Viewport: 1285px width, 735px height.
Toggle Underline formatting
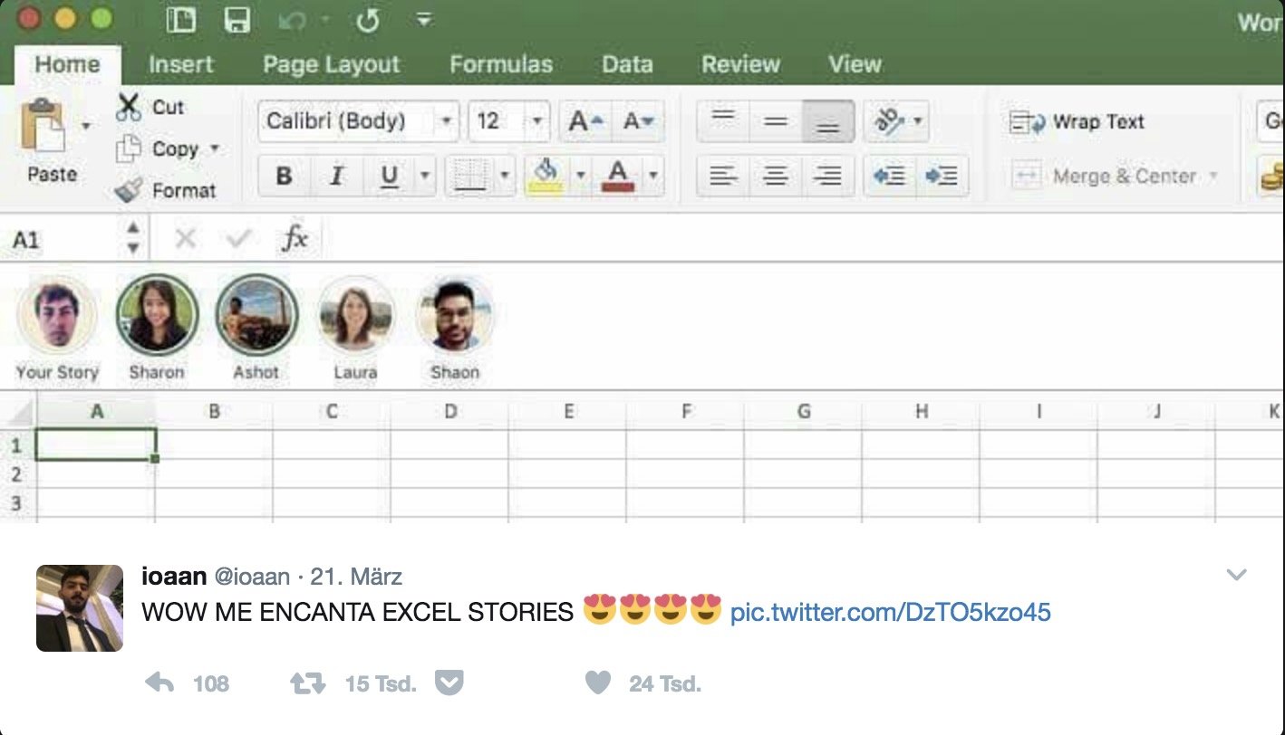(x=389, y=176)
